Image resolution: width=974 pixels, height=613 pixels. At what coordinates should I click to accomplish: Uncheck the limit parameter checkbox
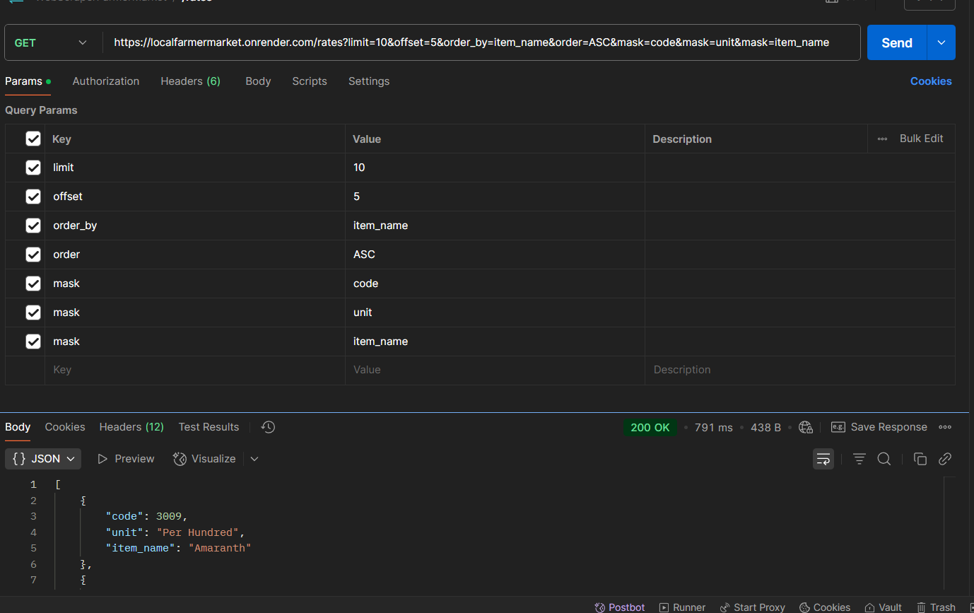pyautogui.click(x=33, y=168)
